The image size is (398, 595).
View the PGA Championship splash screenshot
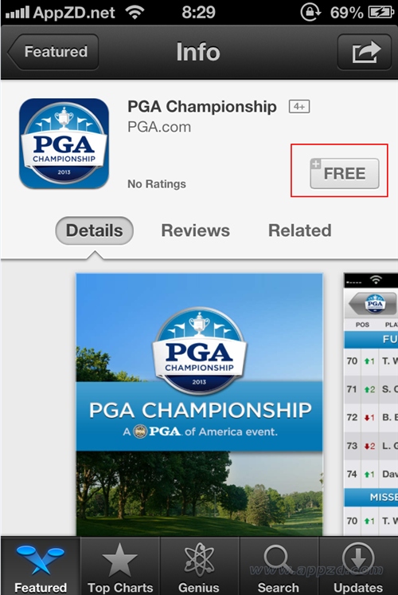[199, 404]
